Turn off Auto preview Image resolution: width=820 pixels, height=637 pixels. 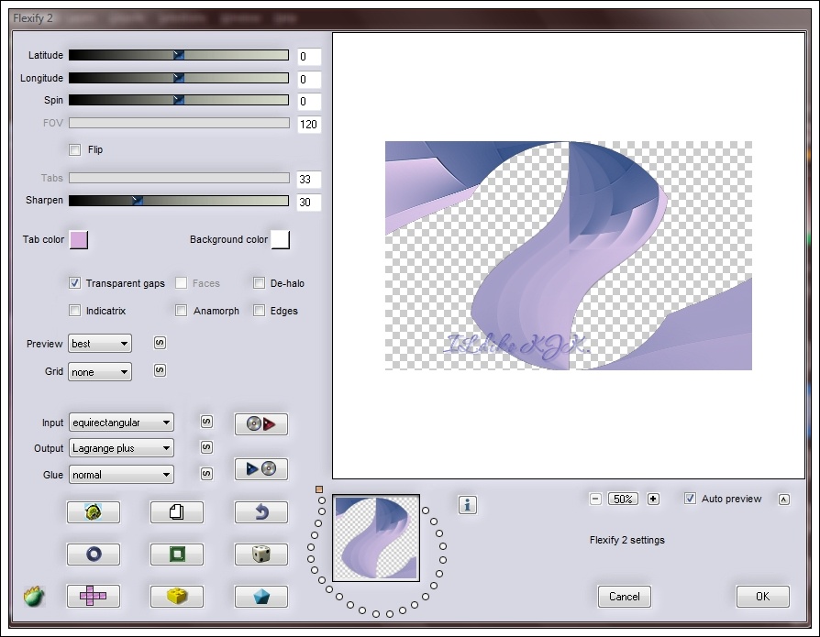coord(691,499)
